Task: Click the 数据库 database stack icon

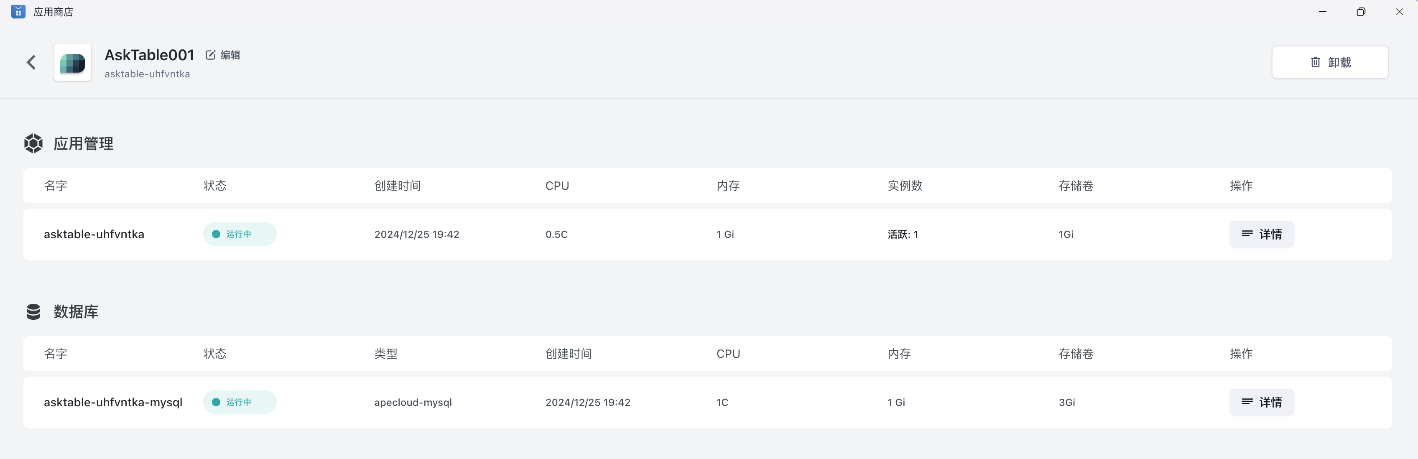Action: pyautogui.click(x=33, y=311)
